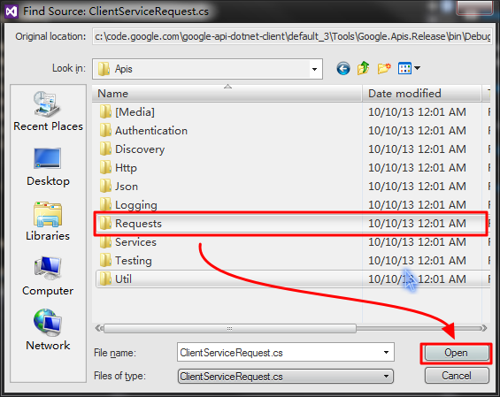Select Computer in the places sidebar
Viewport: 500px width, 397px height.
point(48,276)
